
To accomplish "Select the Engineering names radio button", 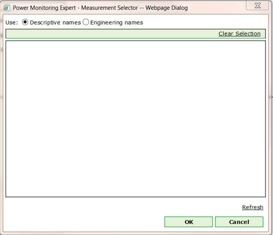I will 86,22.
